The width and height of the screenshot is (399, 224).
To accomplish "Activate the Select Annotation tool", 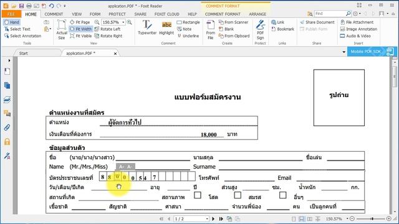I will pos(22,36).
